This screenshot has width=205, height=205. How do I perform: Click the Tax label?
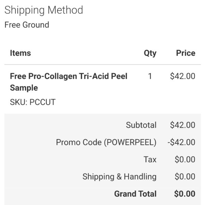click(150, 159)
